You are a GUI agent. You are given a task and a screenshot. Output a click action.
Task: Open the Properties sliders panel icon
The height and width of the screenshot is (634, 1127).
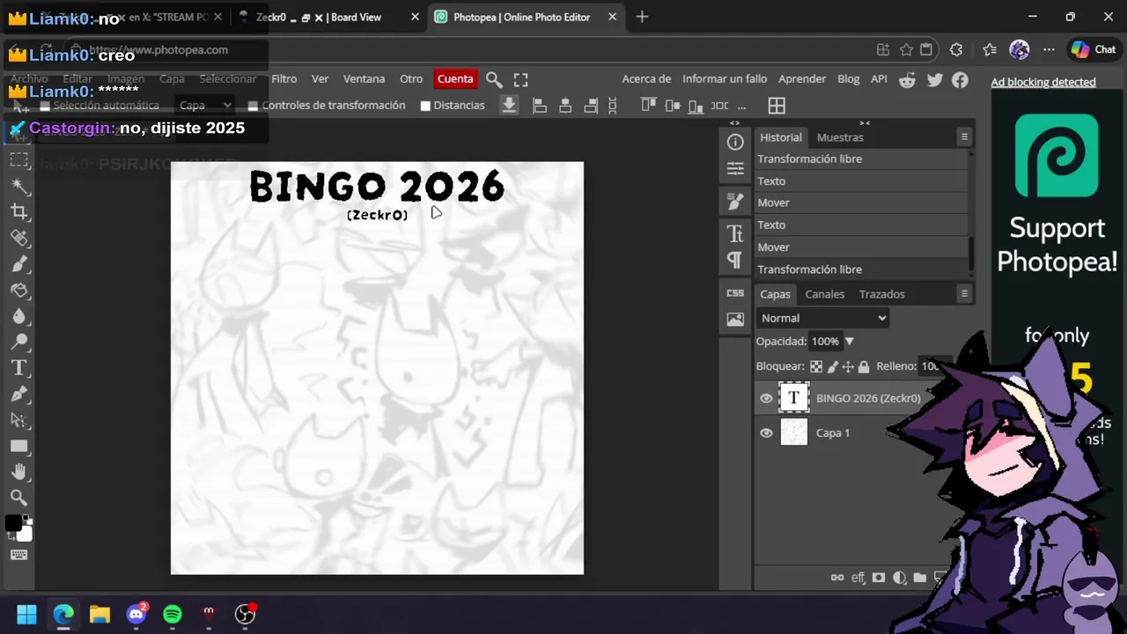tap(735, 168)
